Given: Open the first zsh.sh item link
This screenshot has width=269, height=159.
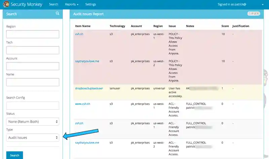Looking at the screenshot, I should point(79,34).
